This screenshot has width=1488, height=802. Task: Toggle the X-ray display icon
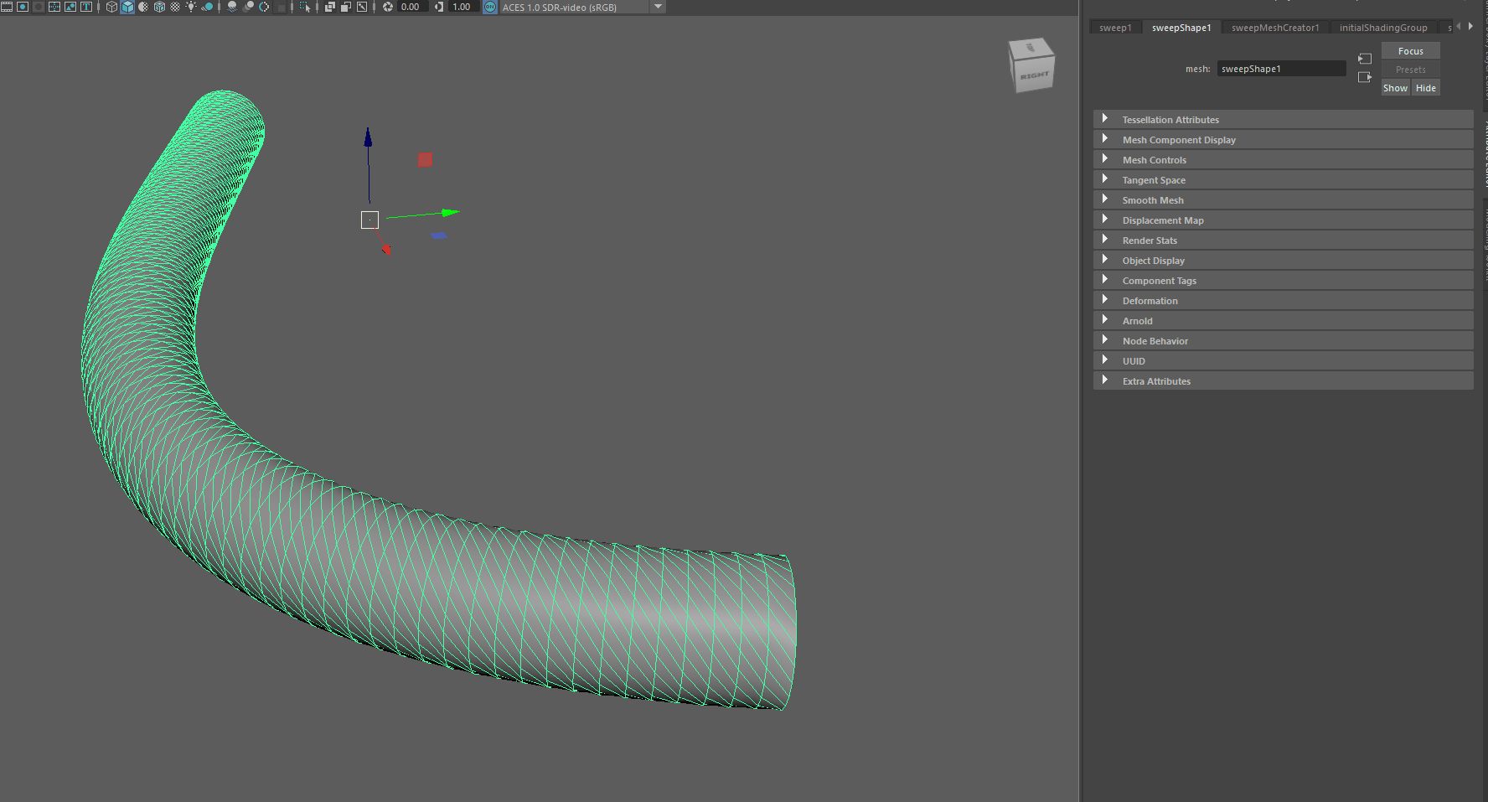pyautogui.click(x=329, y=7)
